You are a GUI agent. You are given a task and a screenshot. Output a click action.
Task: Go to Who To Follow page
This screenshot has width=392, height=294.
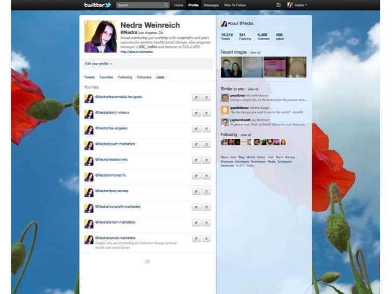point(235,5)
